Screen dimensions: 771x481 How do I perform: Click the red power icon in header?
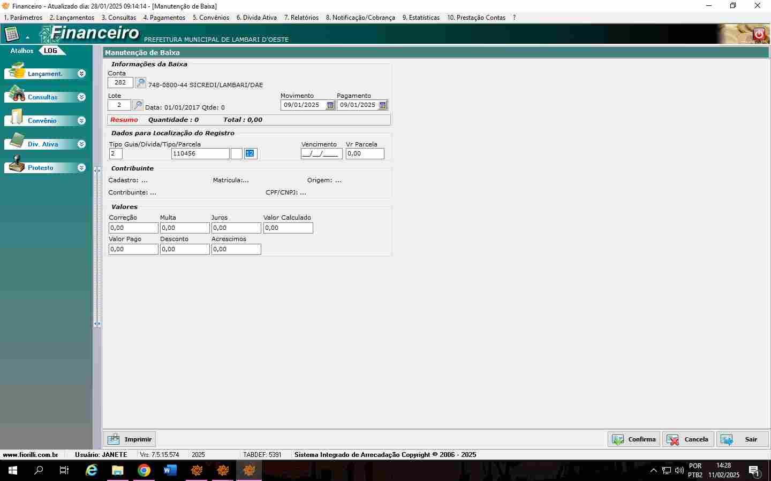pyautogui.click(x=759, y=34)
